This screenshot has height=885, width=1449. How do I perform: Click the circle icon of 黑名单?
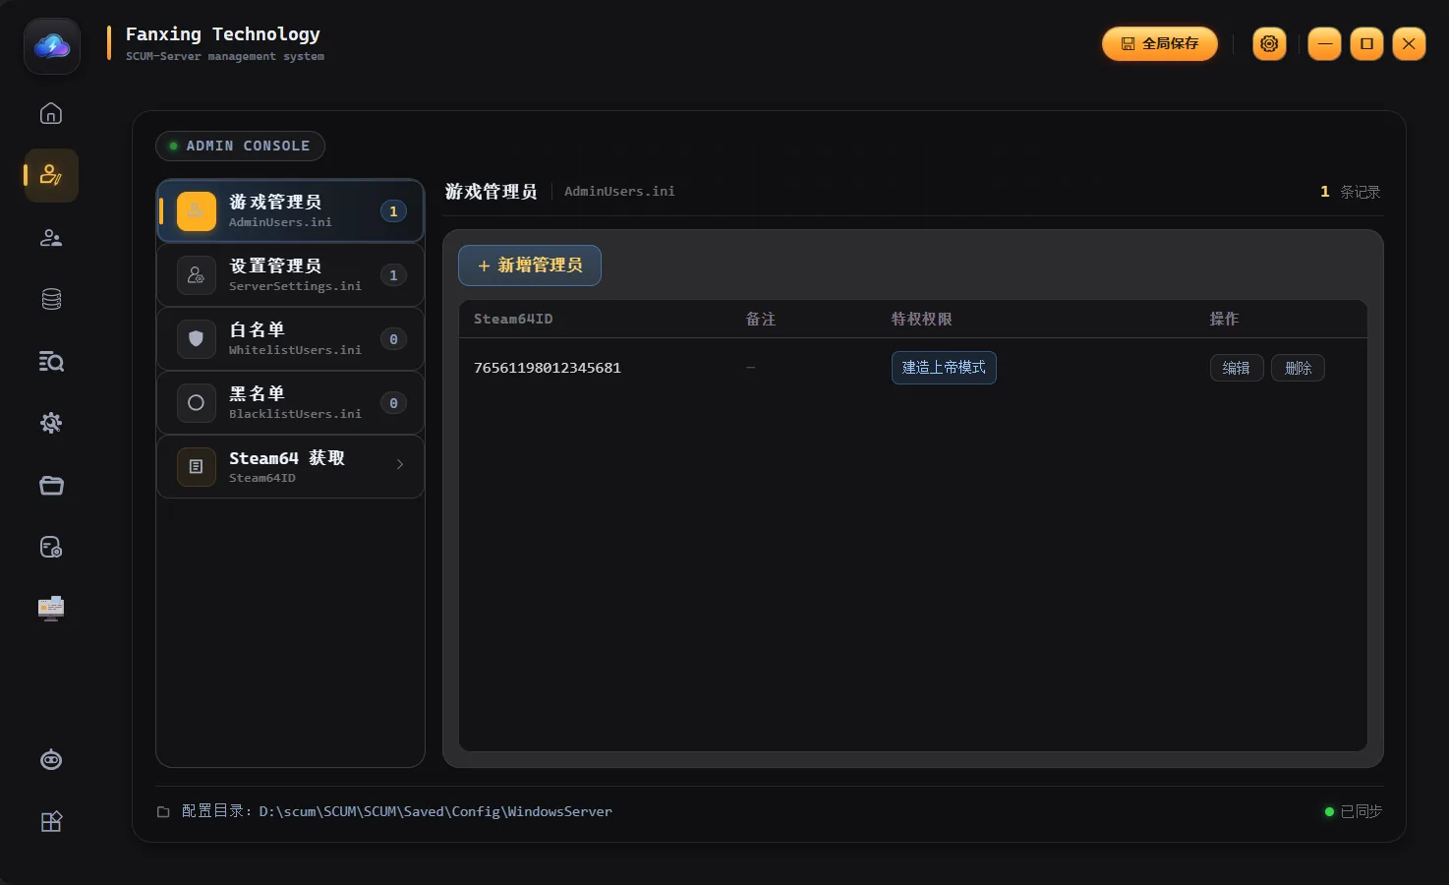tap(196, 402)
